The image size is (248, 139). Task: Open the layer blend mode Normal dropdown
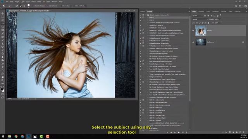(x=200, y=19)
